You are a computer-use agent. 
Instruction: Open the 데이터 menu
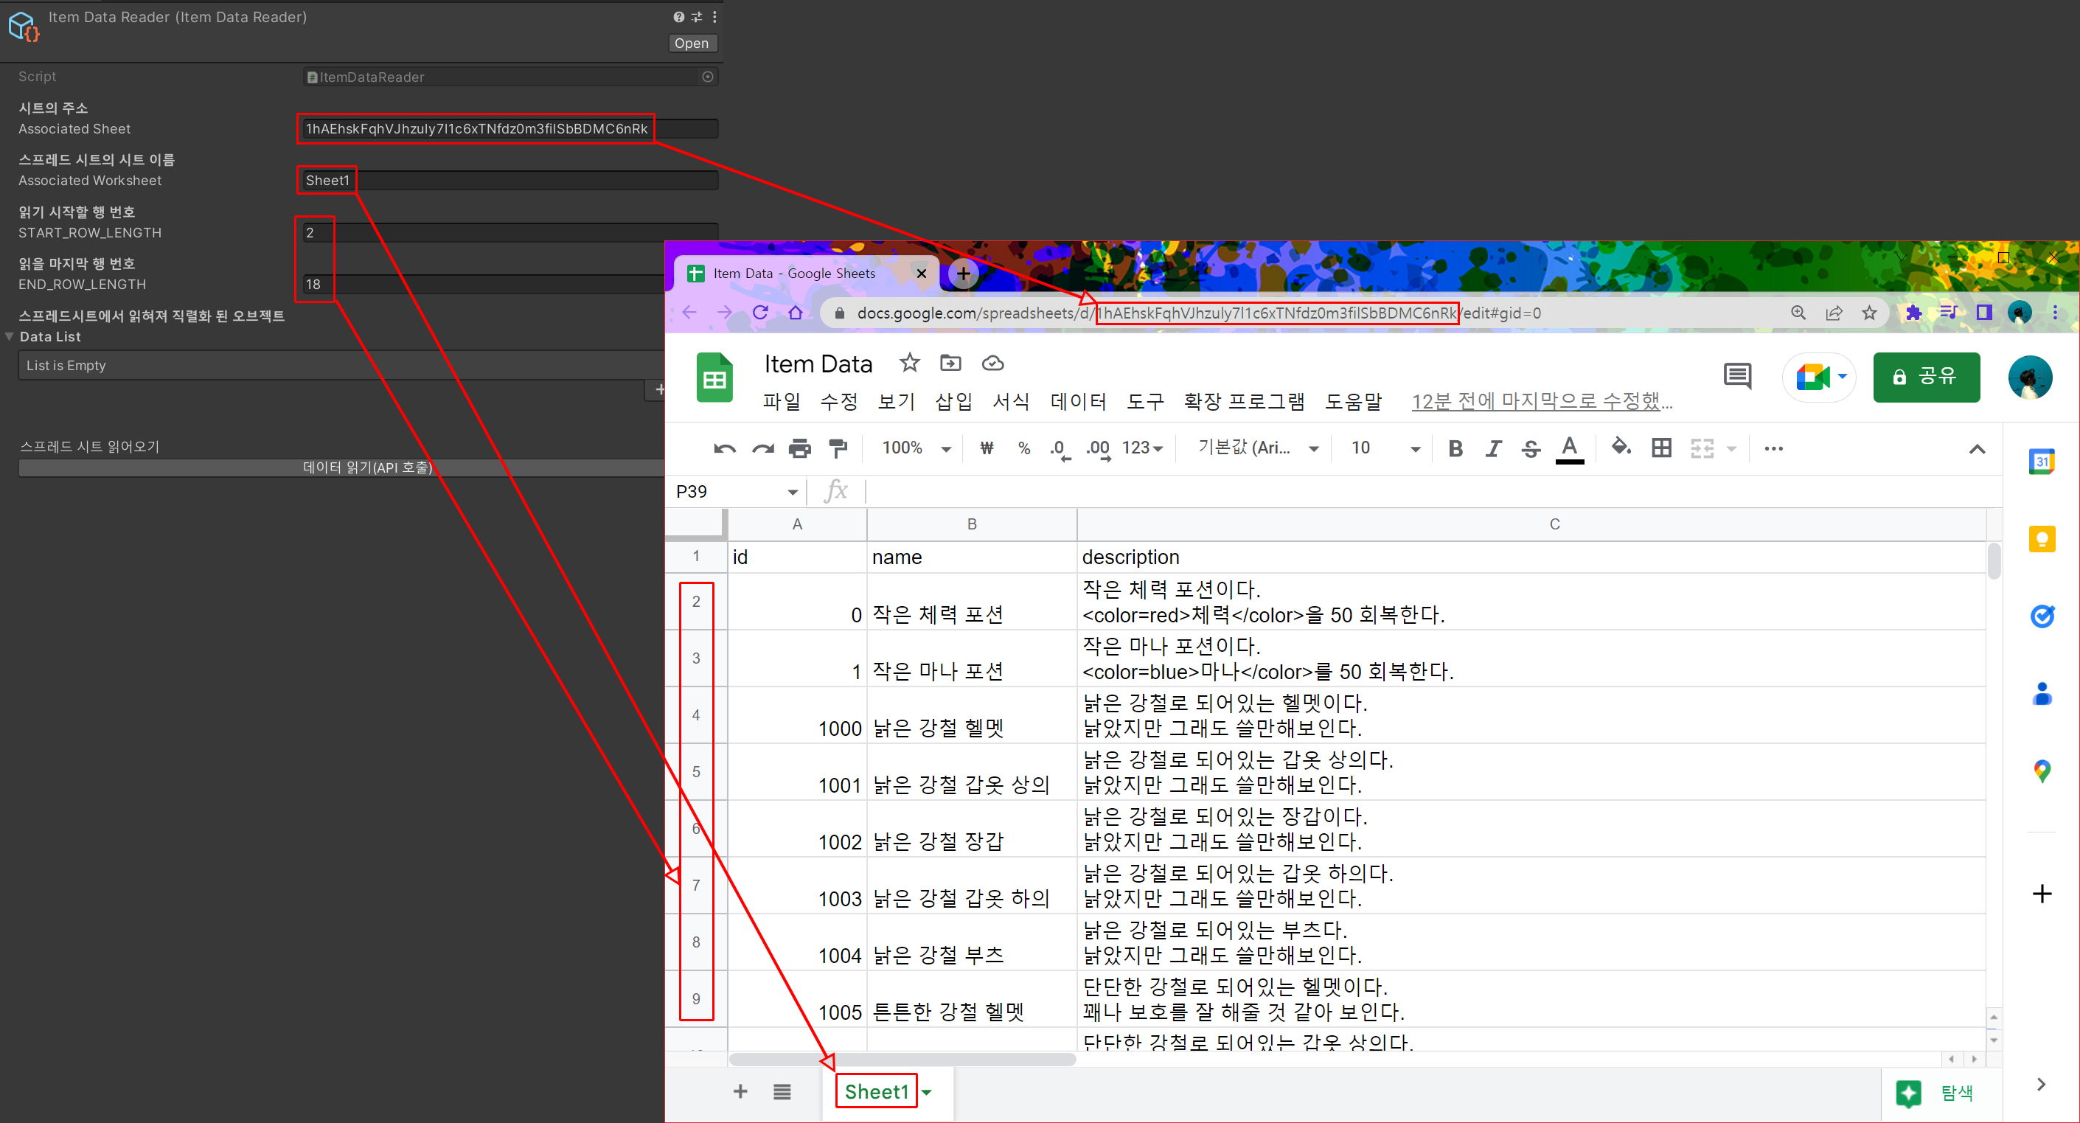pyautogui.click(x=1078, y=401)
